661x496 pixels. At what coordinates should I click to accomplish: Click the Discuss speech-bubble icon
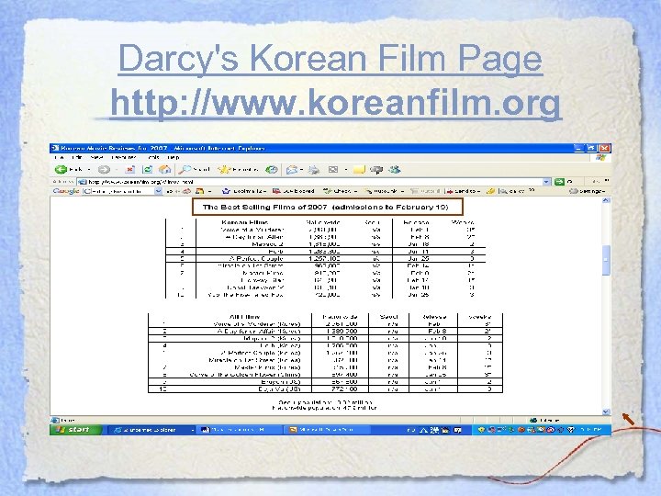coord(376,170)
